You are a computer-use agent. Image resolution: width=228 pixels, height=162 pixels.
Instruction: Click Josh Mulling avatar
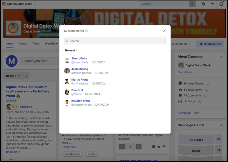click(67, 71)
